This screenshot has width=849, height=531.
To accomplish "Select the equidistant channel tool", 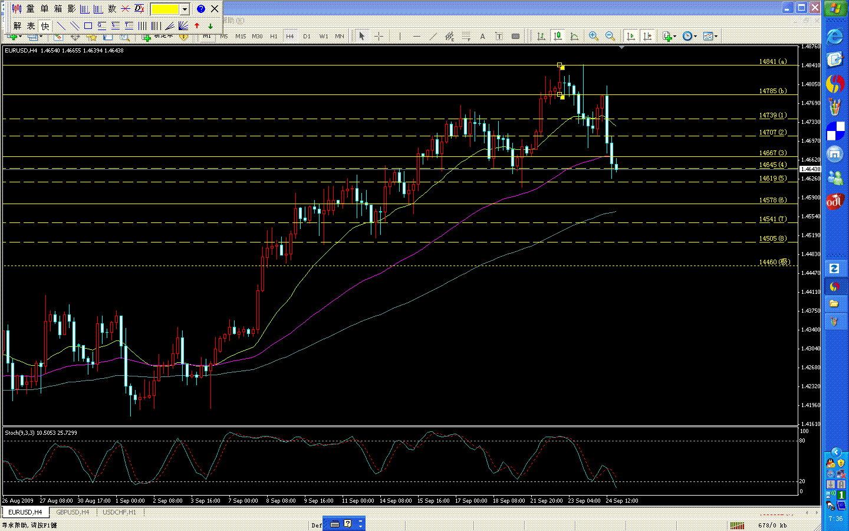I will pyautogui.click(x=450, y=37).
